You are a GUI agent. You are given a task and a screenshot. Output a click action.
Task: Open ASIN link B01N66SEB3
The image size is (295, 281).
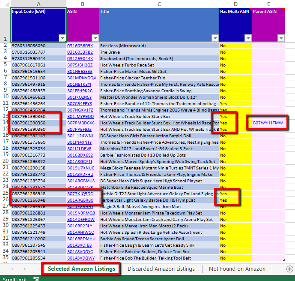pyautogui.click(x=80, y=71)
